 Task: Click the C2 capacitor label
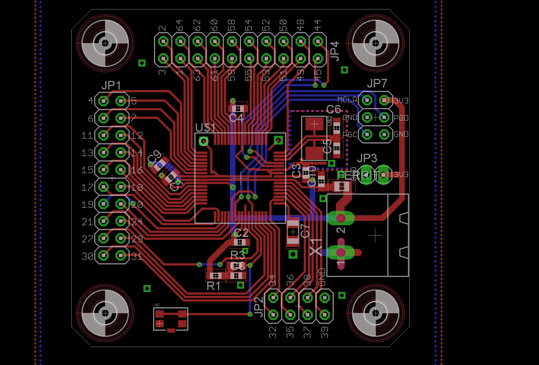point(241,233)
